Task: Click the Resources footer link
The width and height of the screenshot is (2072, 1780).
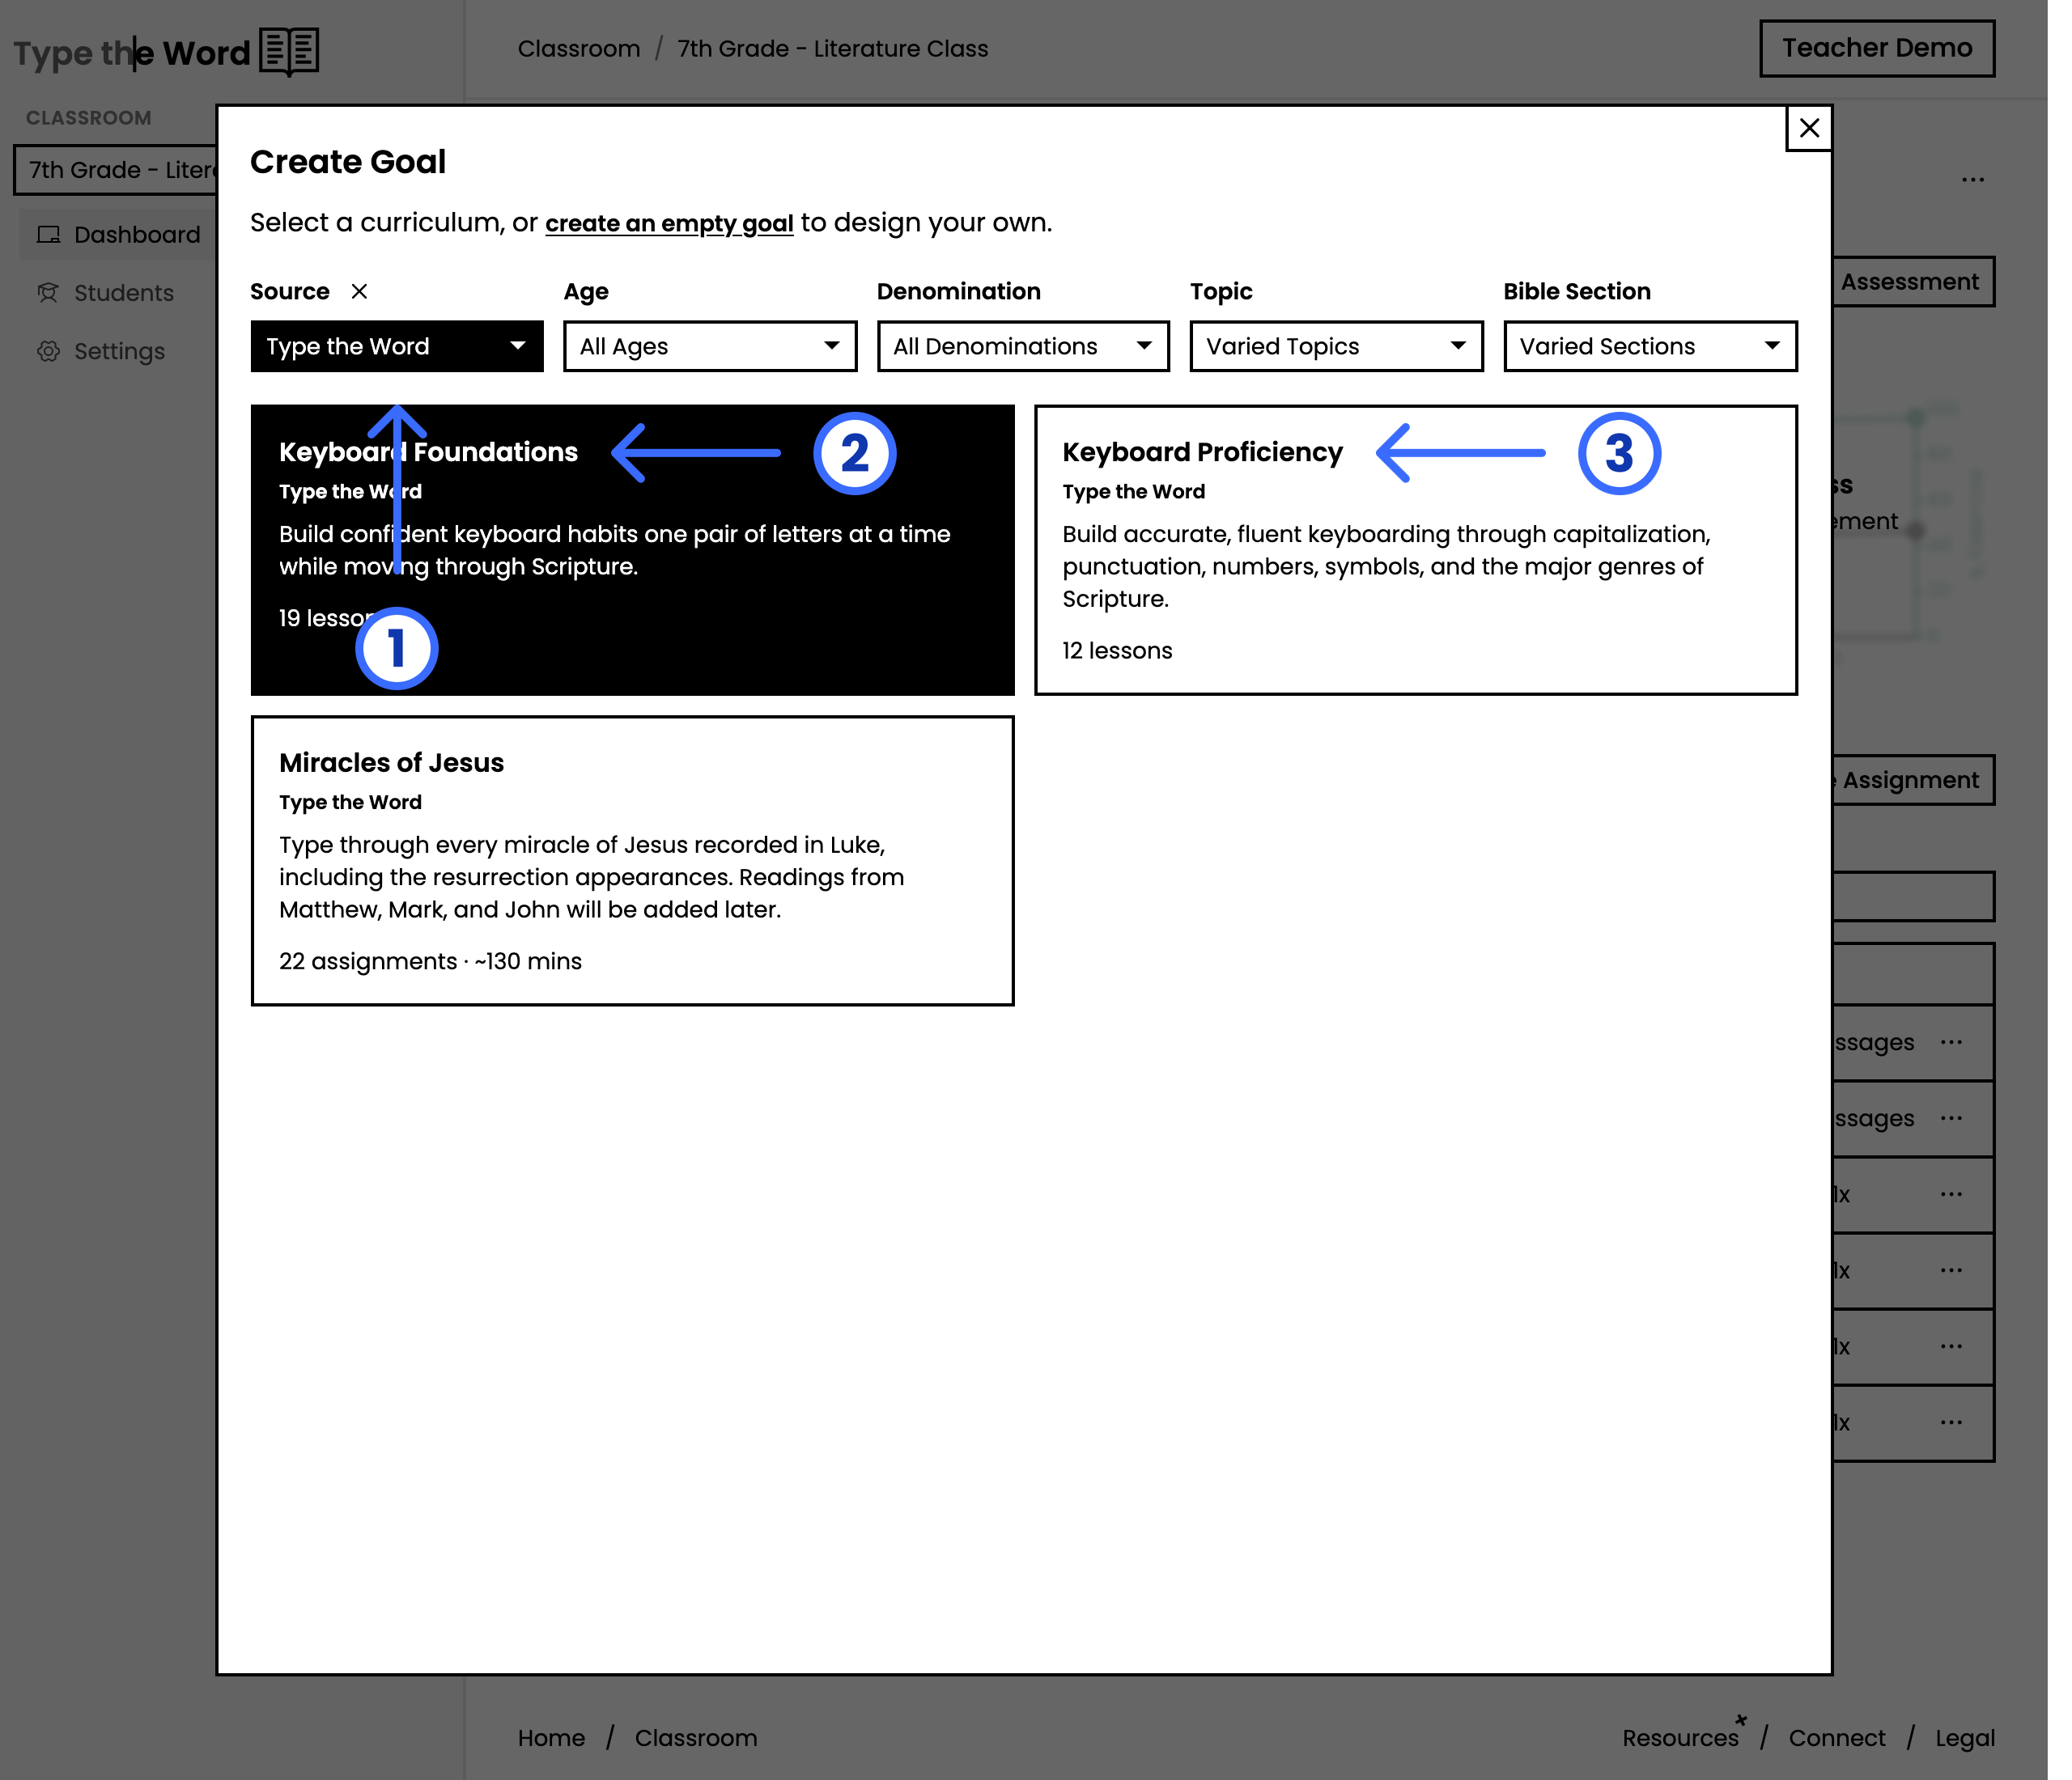Action: (1680, 1738)
